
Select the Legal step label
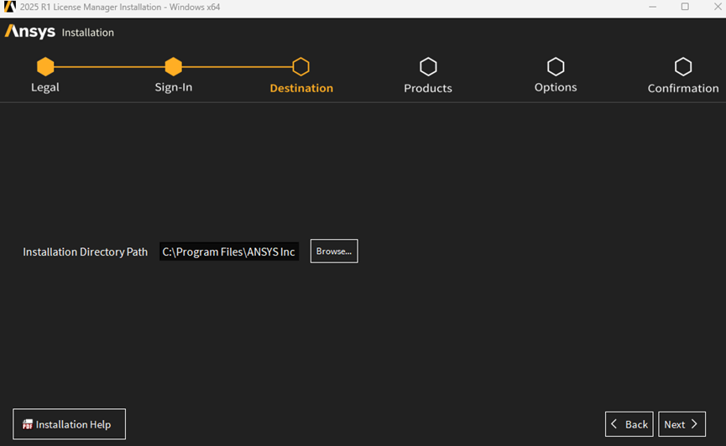click(45, 87)
